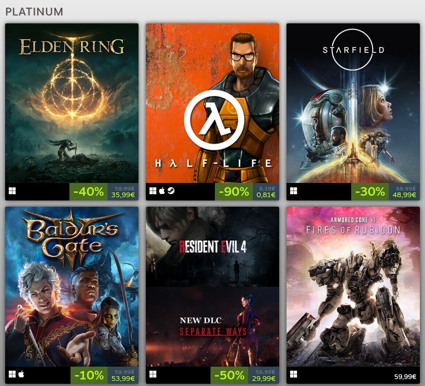Click the SteamOS icon under Half-Life
This screenshot has height=386, width=425.
tap(171, 191)
